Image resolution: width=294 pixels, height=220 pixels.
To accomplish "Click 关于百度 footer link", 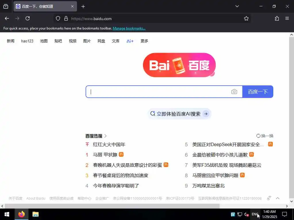I will pos(16,198).
